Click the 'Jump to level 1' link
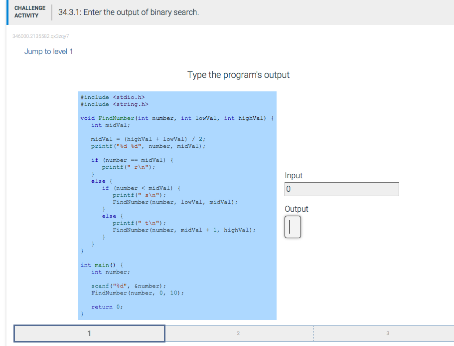The height and width of the screenshot is (346, 454). click(x=48, y=51)
